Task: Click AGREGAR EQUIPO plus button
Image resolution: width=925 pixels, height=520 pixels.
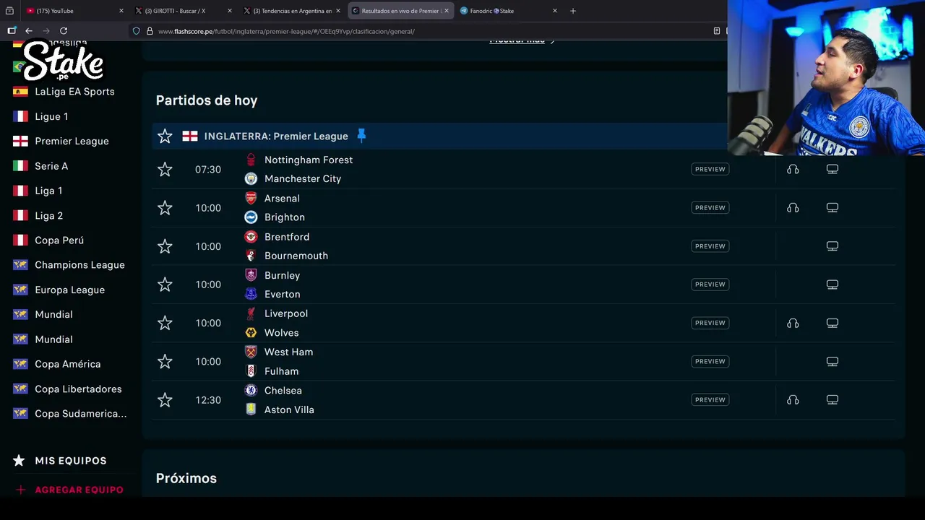Action: 20,490
